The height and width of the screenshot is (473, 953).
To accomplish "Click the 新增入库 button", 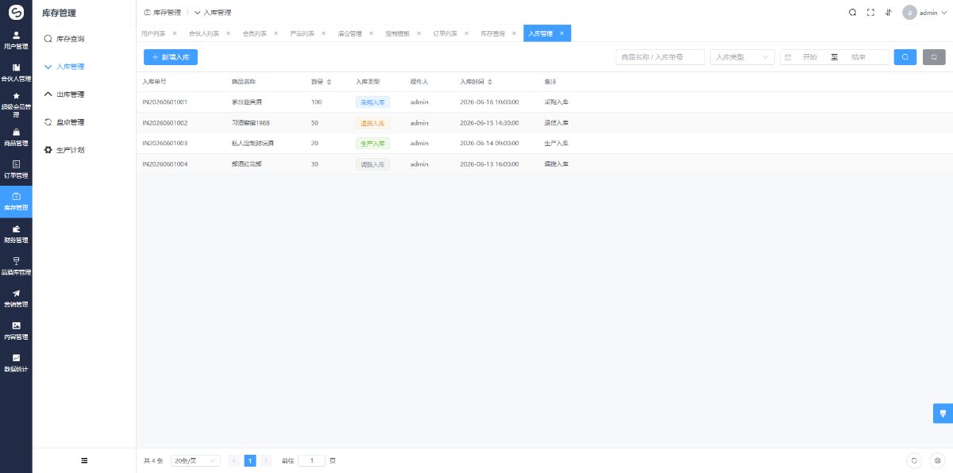I will [171, 57].
